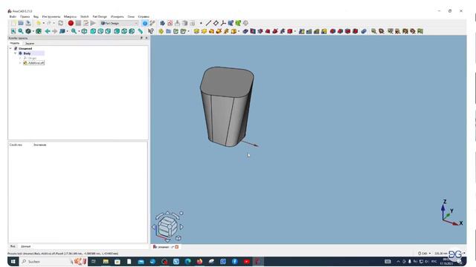476x267 pixels.
Task: Click the Hole tool icon
Action: pyautogui.click(x=253, y=31)
